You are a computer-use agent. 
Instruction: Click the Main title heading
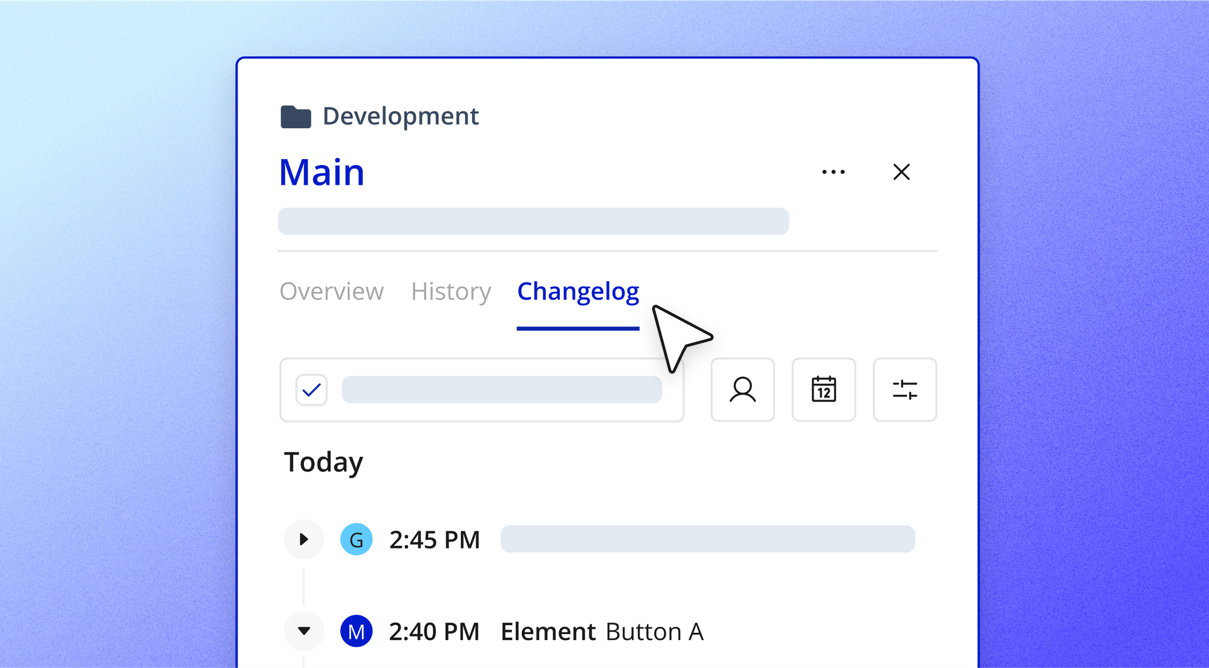pyautogui.click(x=322, y=173)
